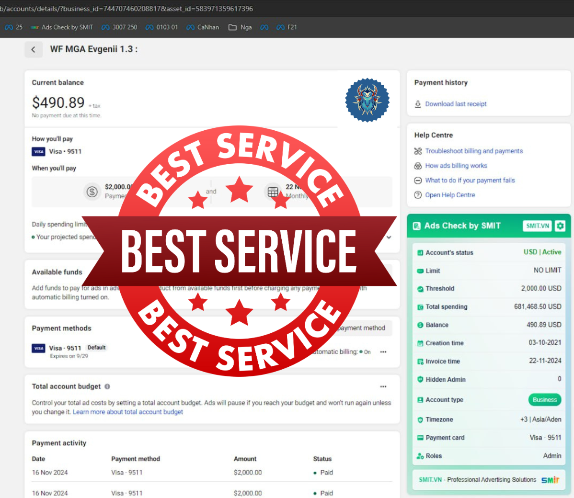Click the dollar coin icon next to $2,000
Viewport: 574px width, 498px height.
92,192
